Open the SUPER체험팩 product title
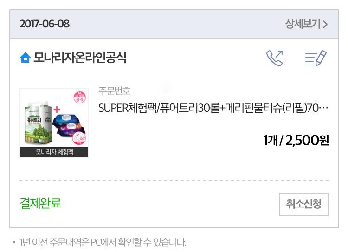Screen dimensions: 348x252 coord(213,108)
